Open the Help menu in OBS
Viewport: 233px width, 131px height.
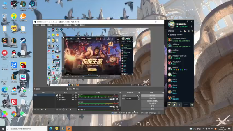click(82, 25)
